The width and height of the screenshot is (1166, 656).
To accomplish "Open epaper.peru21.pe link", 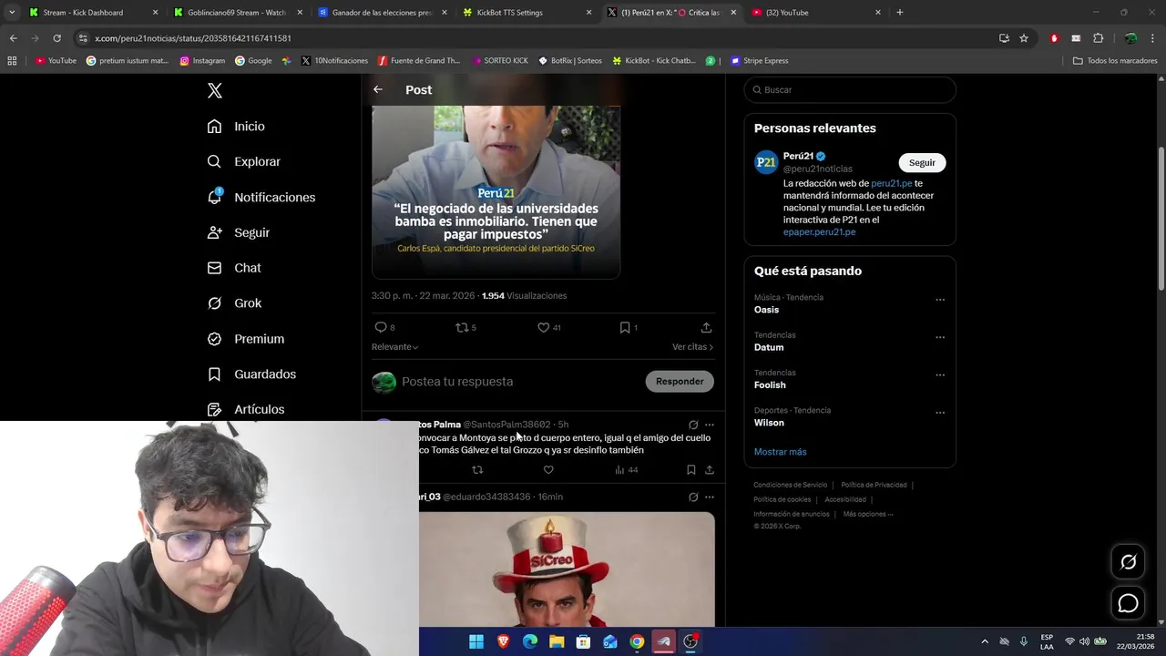I will tap(819, 232).
